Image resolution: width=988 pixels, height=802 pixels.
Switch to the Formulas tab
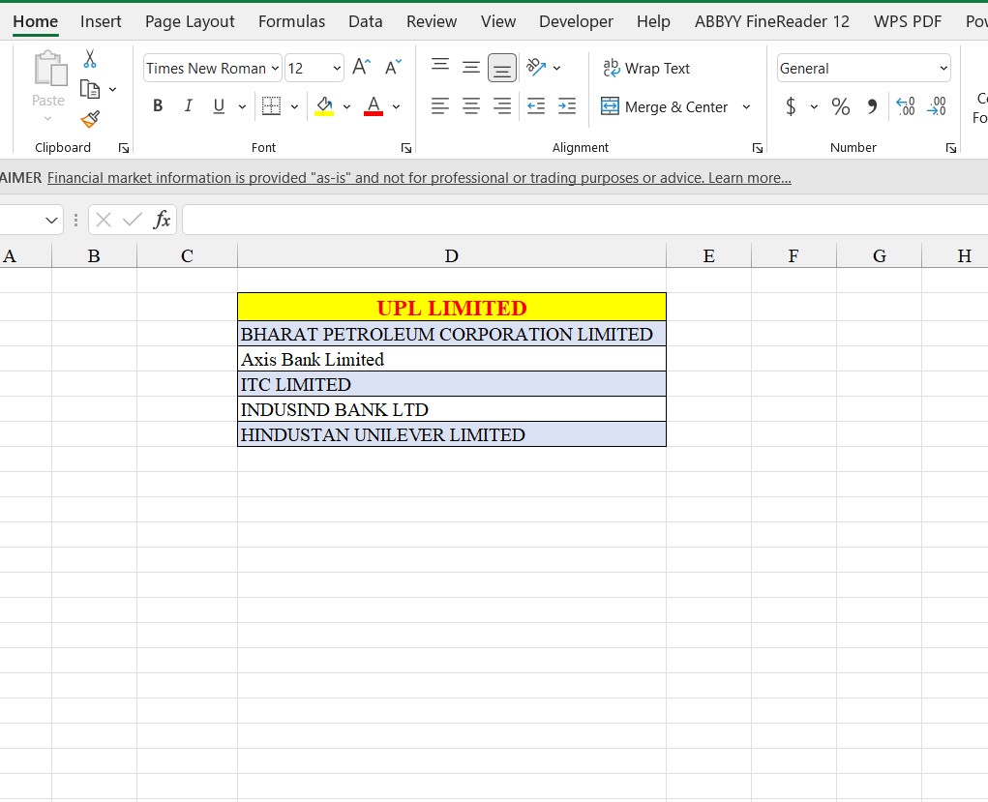click(291, 21)
